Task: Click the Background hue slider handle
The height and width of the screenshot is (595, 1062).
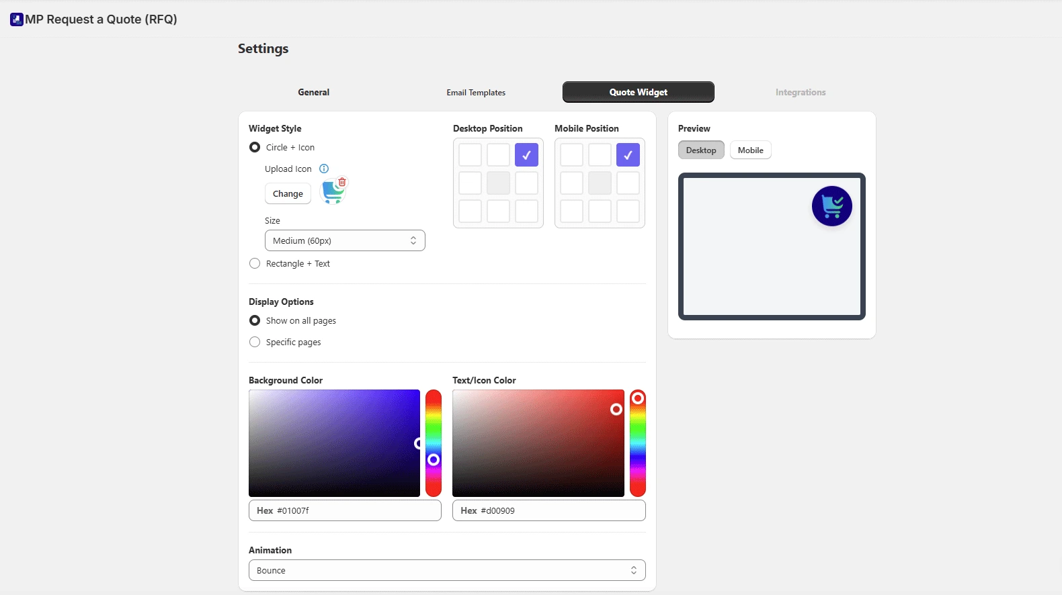Action: point(434,459)
